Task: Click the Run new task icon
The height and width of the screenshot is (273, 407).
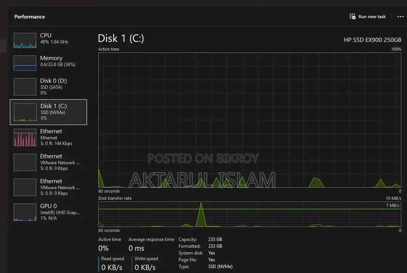Action: pyautogui.click(x=353, y=17)
